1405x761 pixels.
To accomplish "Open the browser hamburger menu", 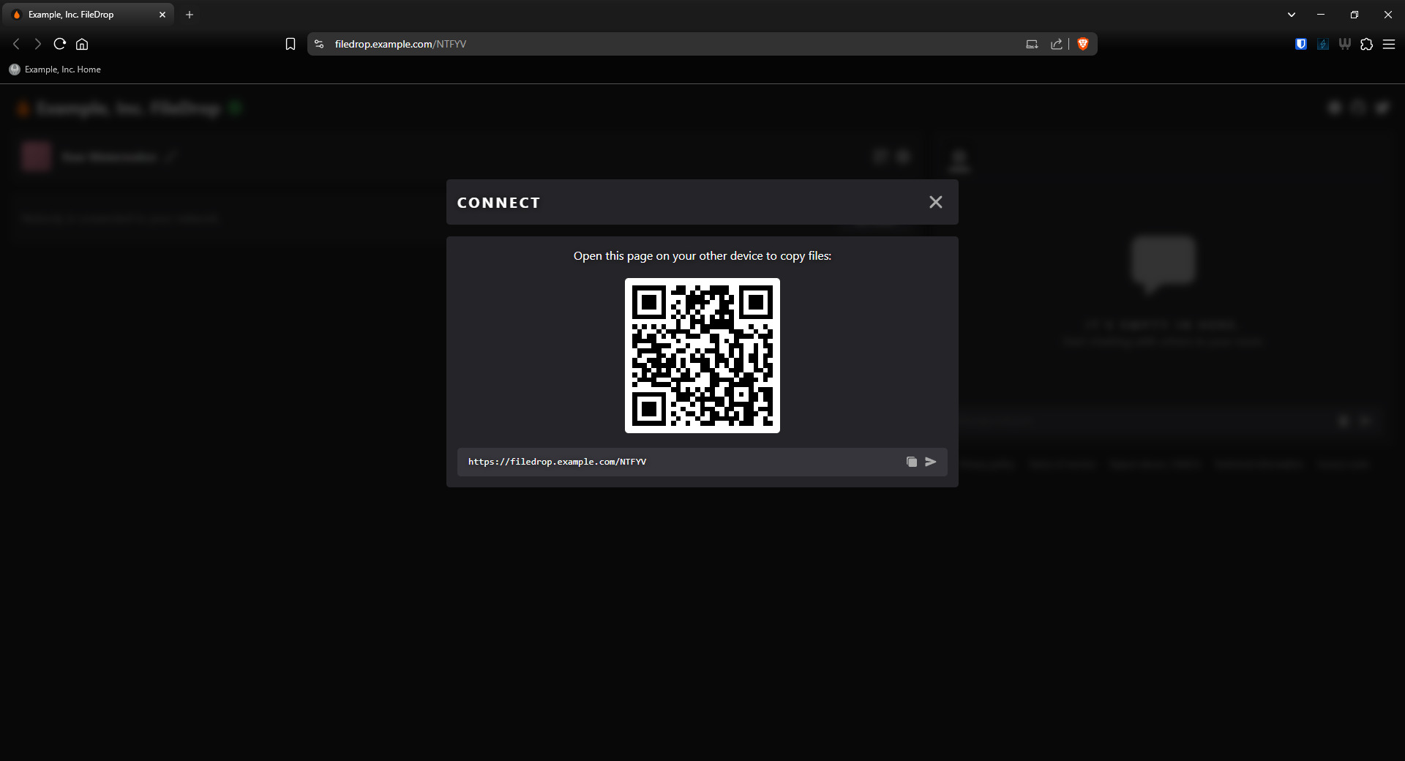I will point(1389,44).
